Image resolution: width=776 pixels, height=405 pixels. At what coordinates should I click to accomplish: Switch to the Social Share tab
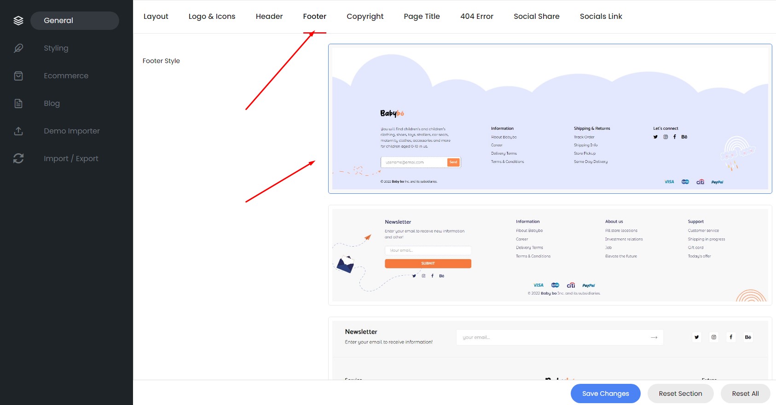[x=537, y=17]
